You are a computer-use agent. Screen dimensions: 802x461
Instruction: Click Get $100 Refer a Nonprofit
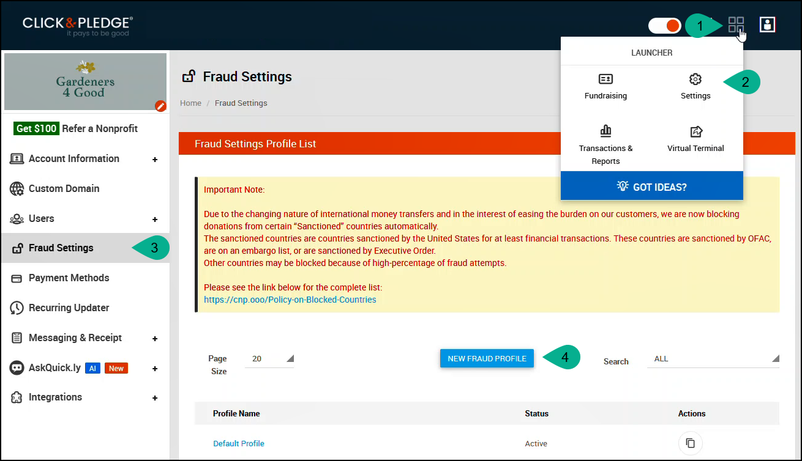click(x=76, y=128)
